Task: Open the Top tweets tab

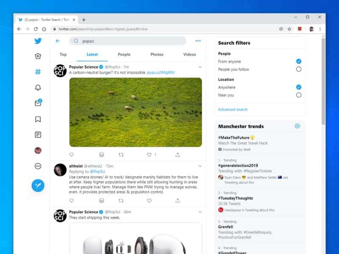Action: tap(63, 54)
